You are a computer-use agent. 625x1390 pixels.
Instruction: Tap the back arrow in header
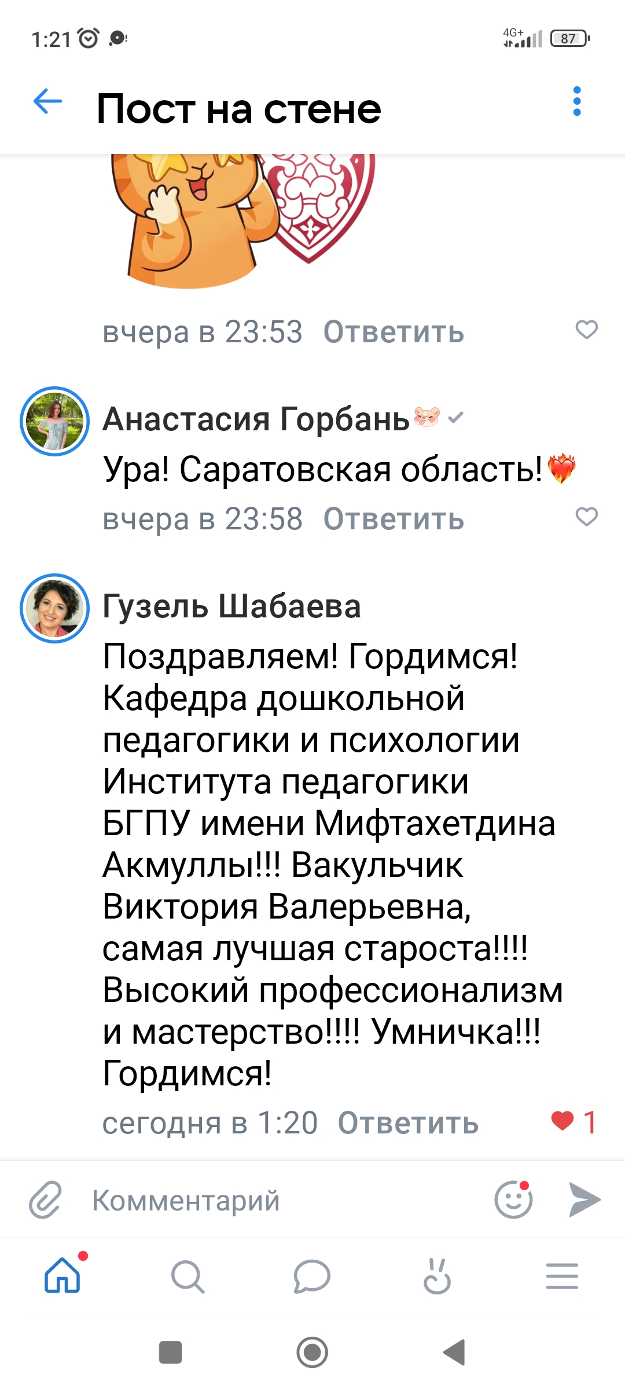pyautogui.click(x=47, y=102)
